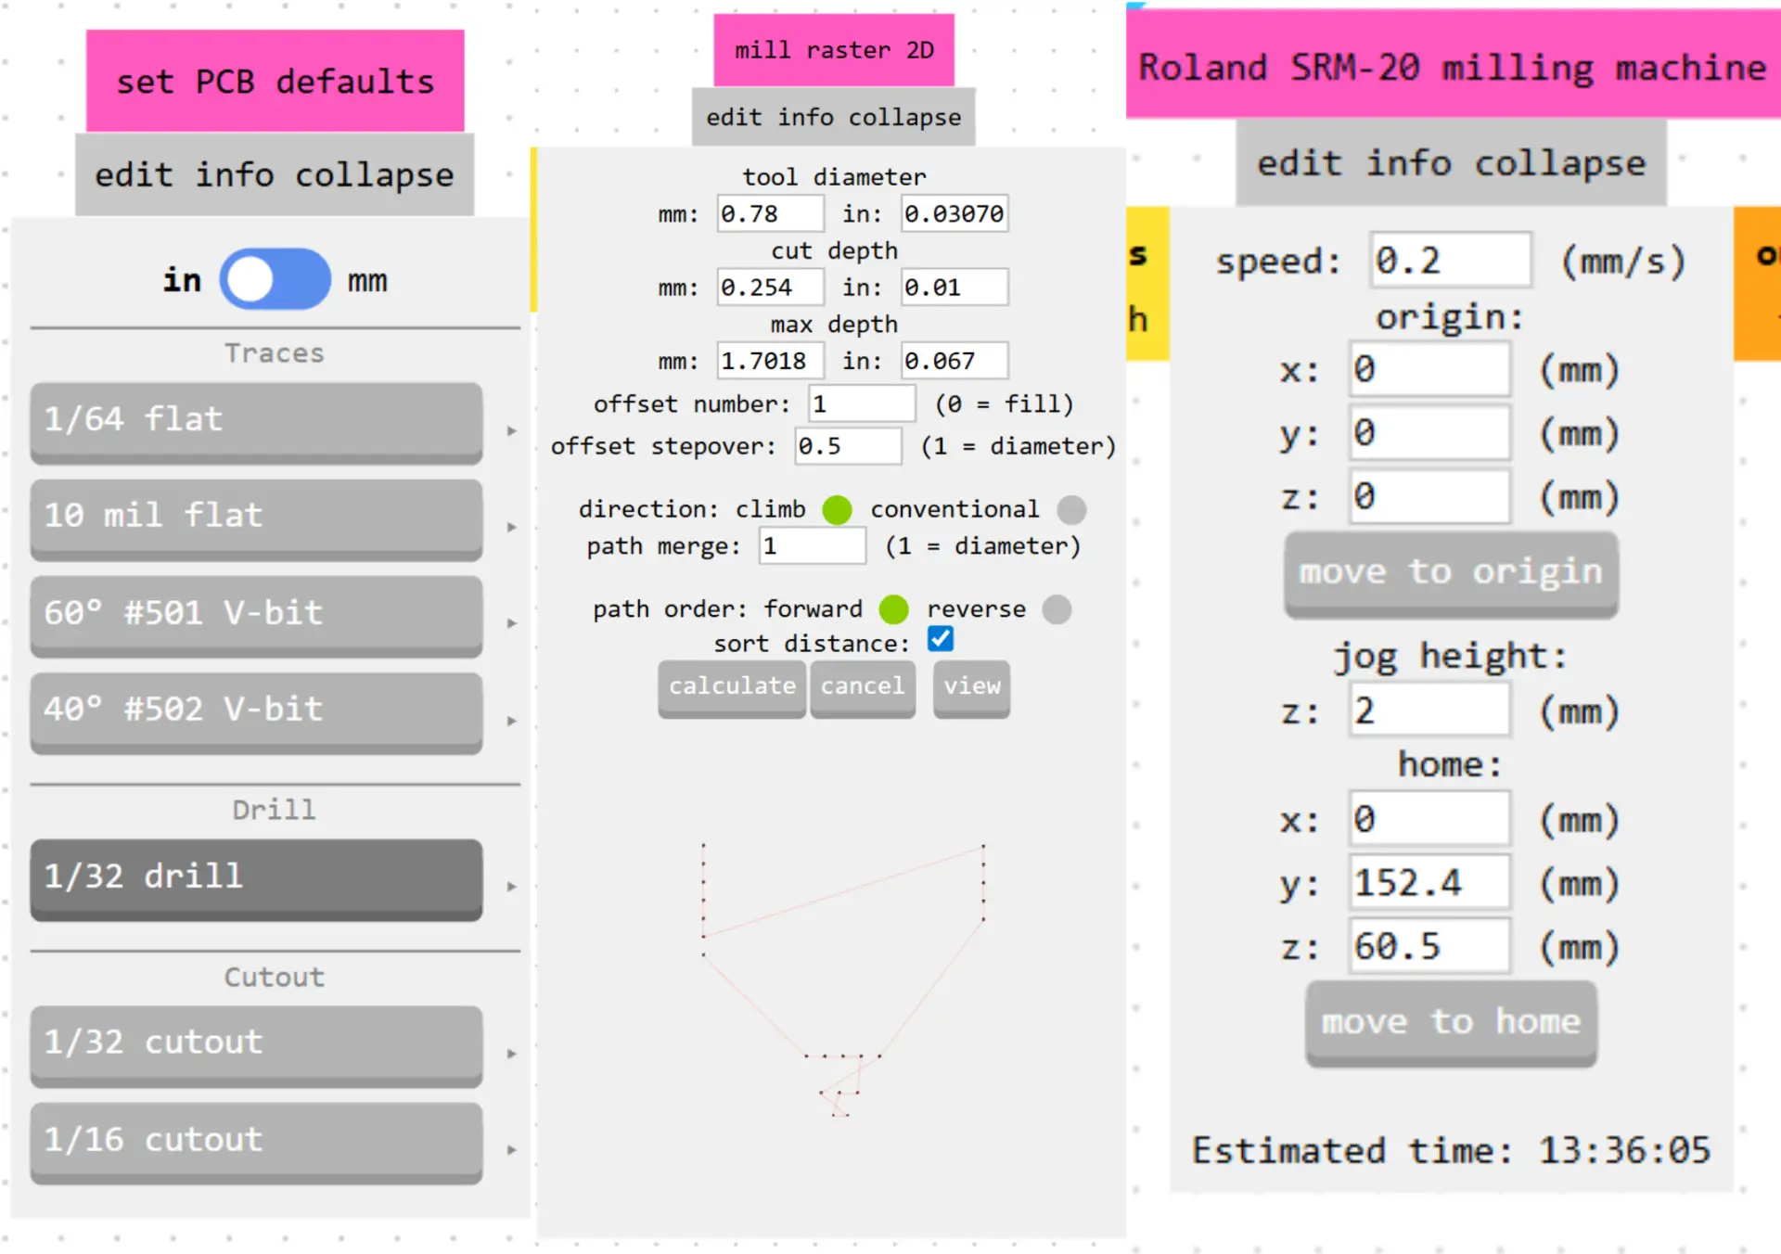Click arrow next to 1/64 flat

[x=511, y=431]
